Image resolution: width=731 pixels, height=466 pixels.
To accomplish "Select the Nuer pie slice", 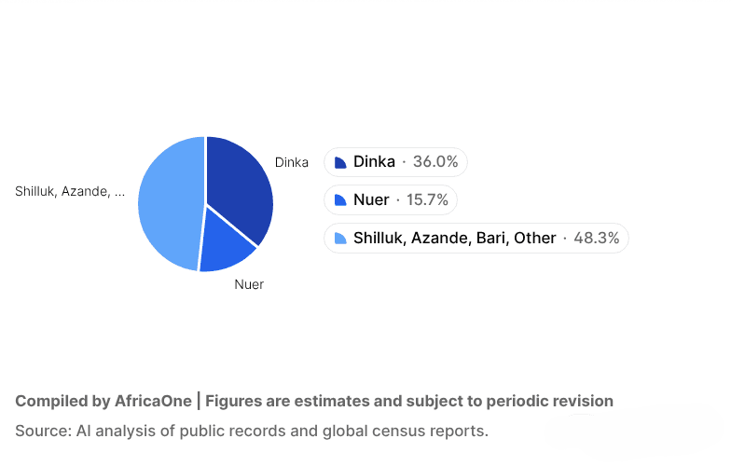I will pos(227,243).
